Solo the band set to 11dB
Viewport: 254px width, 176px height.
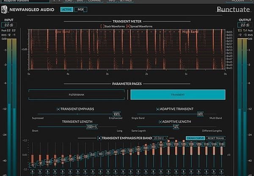tap(161, 171)
